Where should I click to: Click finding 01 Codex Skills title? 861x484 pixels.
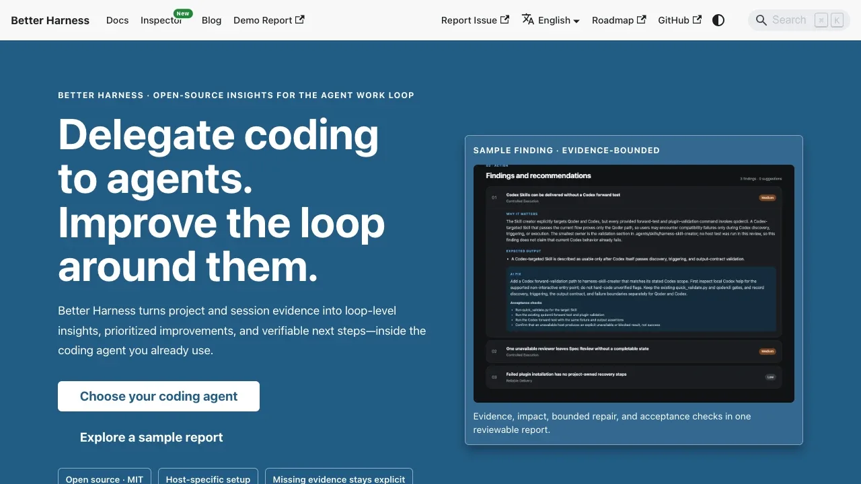[x=563, y=195]
